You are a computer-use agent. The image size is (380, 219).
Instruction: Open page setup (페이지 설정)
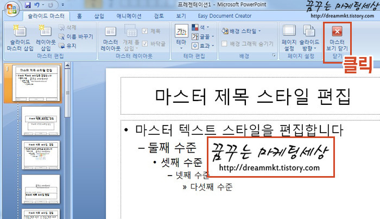pos(289,37)
